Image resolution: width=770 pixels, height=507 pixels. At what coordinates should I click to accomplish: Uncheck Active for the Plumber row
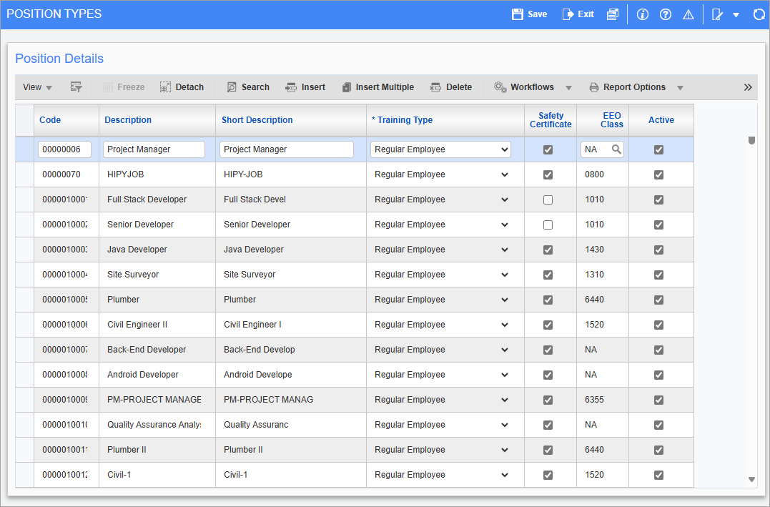click(659, 300)
